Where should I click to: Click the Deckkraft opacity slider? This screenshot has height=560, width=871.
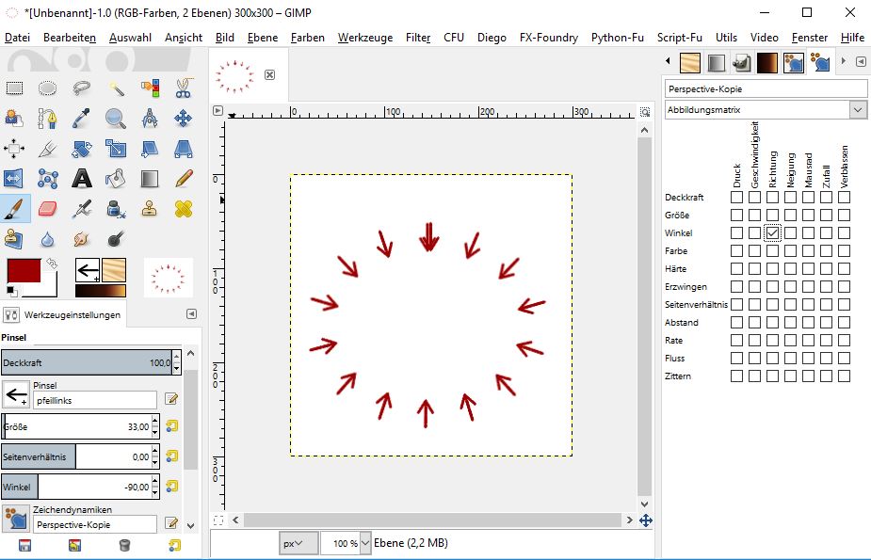tap(85, 362)
